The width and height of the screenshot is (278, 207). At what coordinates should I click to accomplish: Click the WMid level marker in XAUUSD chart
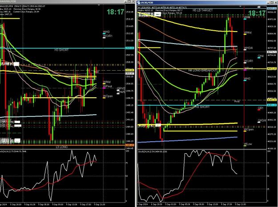(x=107, y=82)
